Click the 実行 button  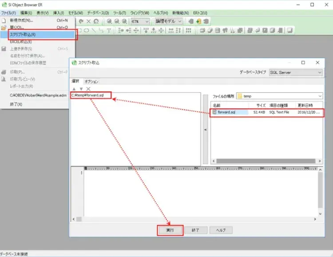click(170, 230)
